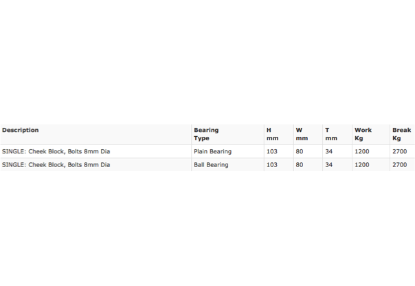The image size is (415, 286).
Task: Select 34 in the Plain Bearing row
Action: click(328, 151)
